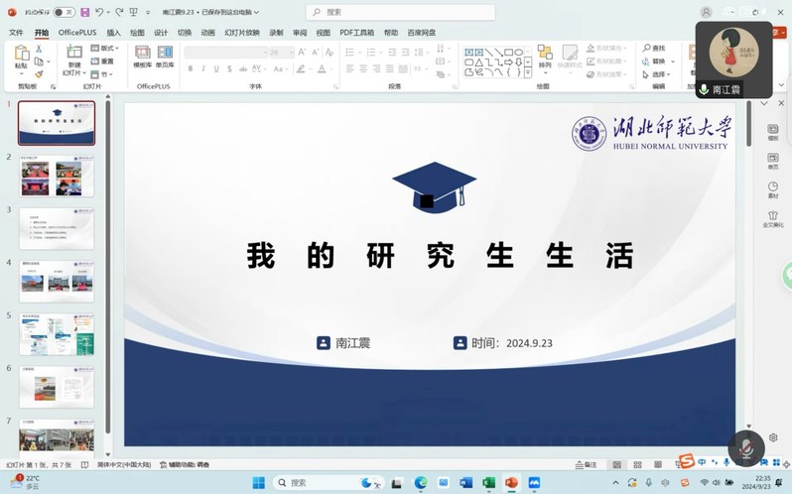Switch to the Design (设计) tab
The image size is (792, 494).
coord(161,33)
